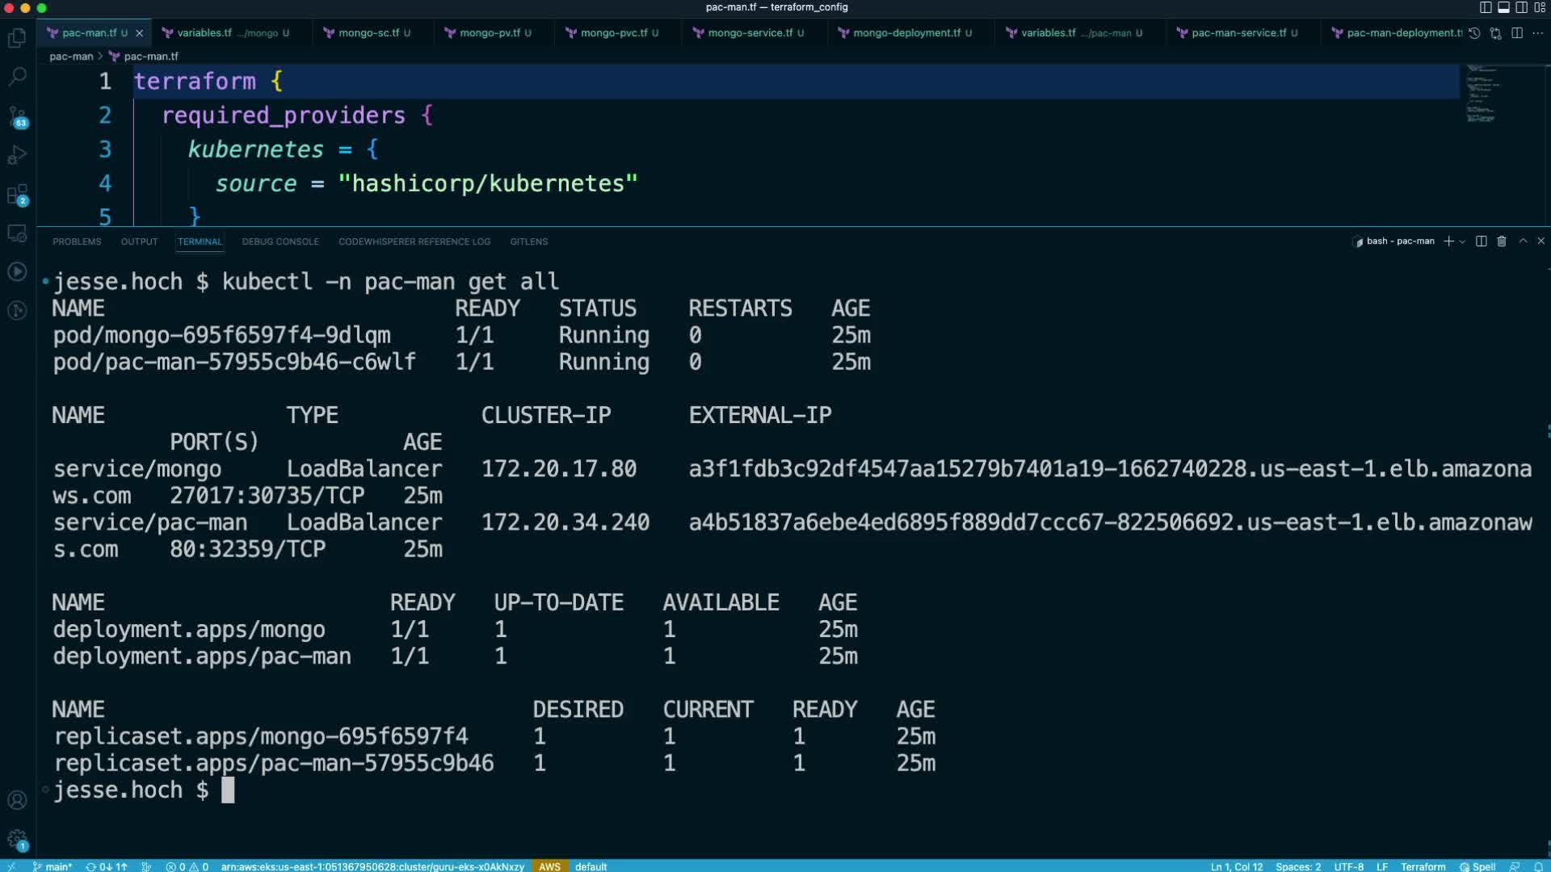Screen dimensions: 1551x872
Task: Kill terminal with the trash icon
Action: pyautogui.click(x=1502, y=241)
